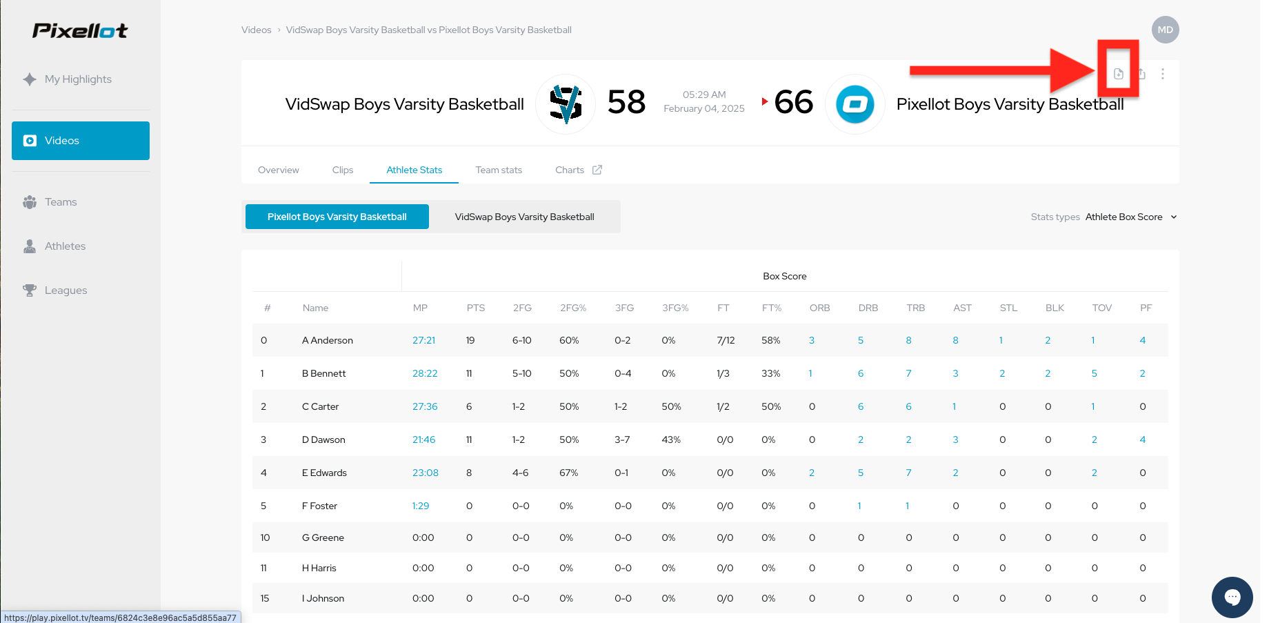Click the 3FG% column header
The width and height of the screenshot is (1269, 623).
(676, 308)
